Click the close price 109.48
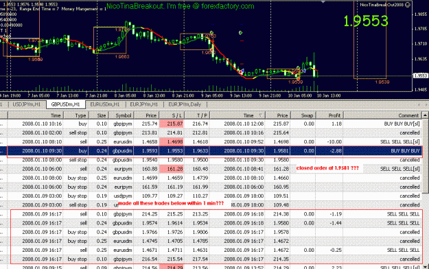429x269 pixels. (281, 205)
